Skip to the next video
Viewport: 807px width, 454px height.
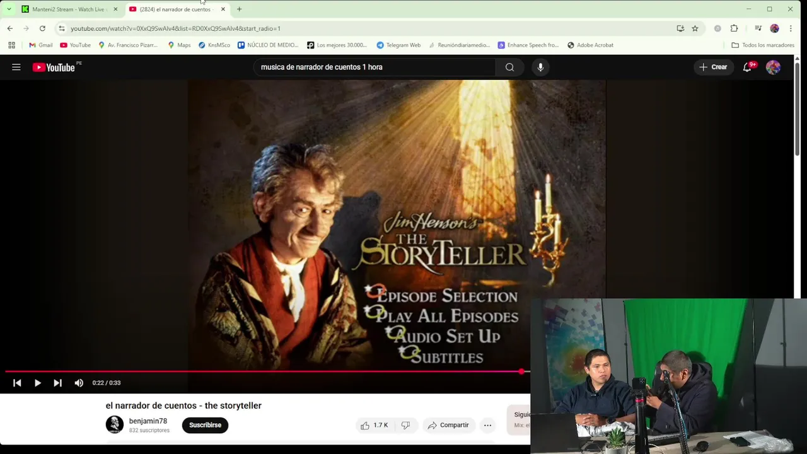[57, 383]
